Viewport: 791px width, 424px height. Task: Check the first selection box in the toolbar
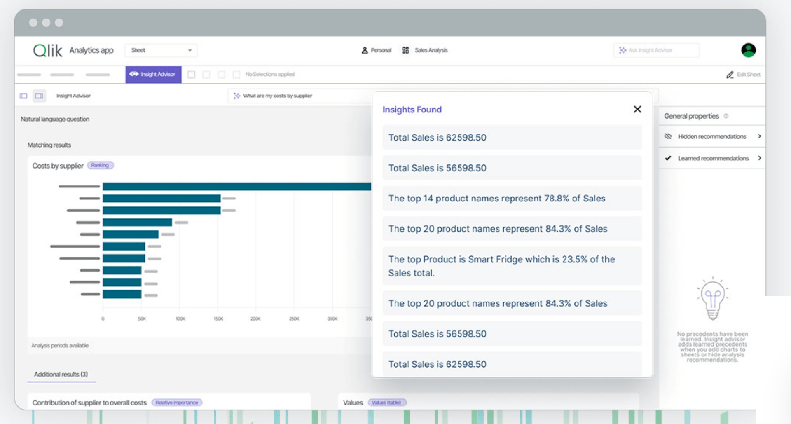coord(191,75)
